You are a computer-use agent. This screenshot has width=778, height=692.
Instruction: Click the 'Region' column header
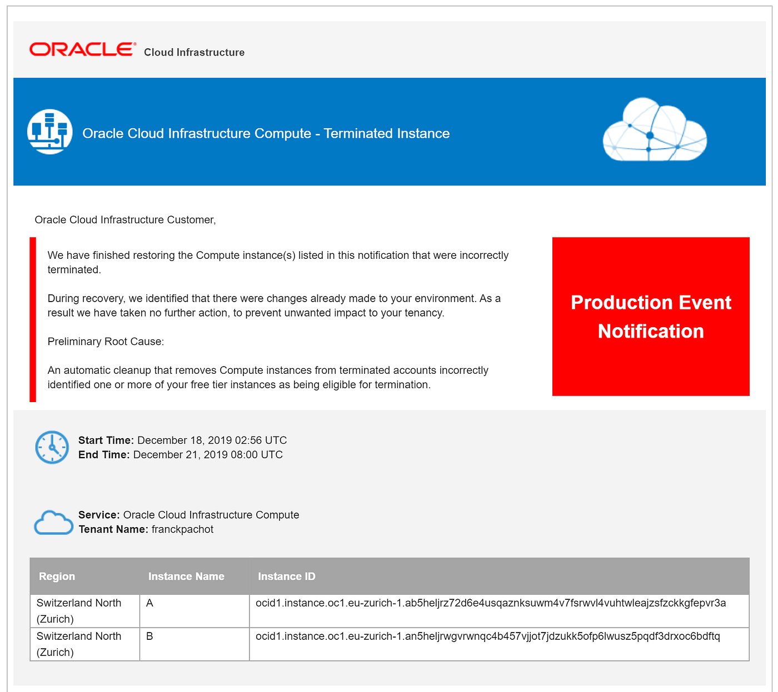(x=57, y=576)
